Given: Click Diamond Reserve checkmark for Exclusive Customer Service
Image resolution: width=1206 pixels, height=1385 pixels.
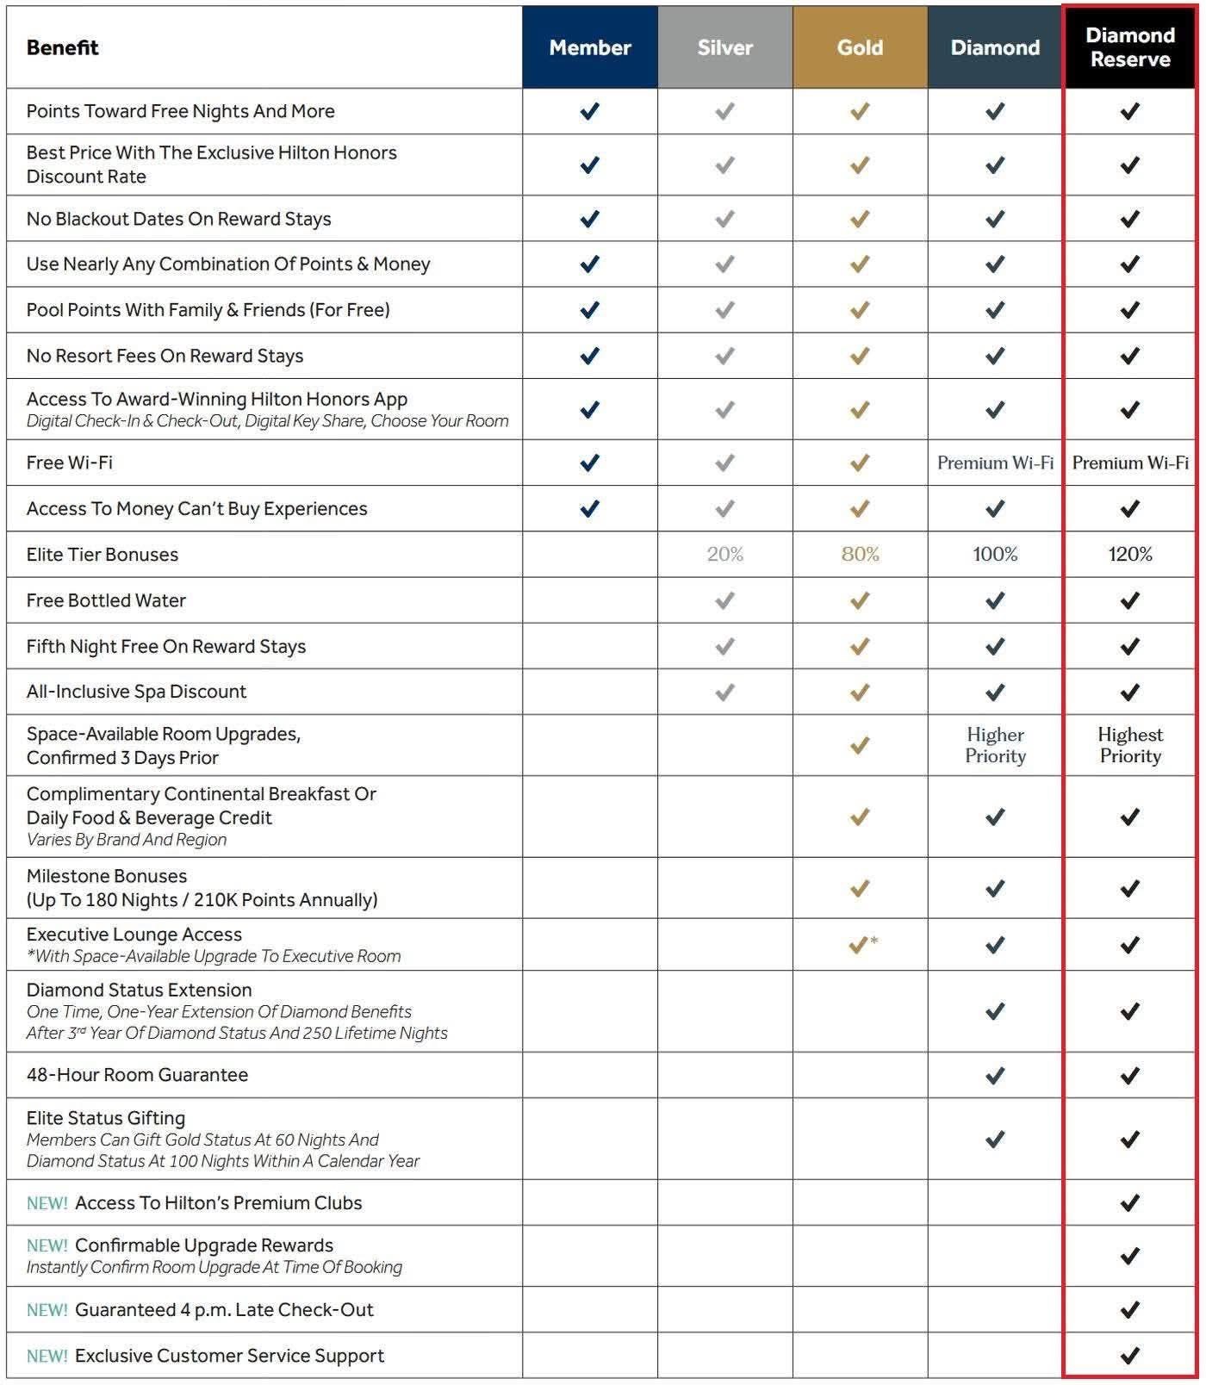Looking at the screenshot, I should (x=1129, y=1356).
